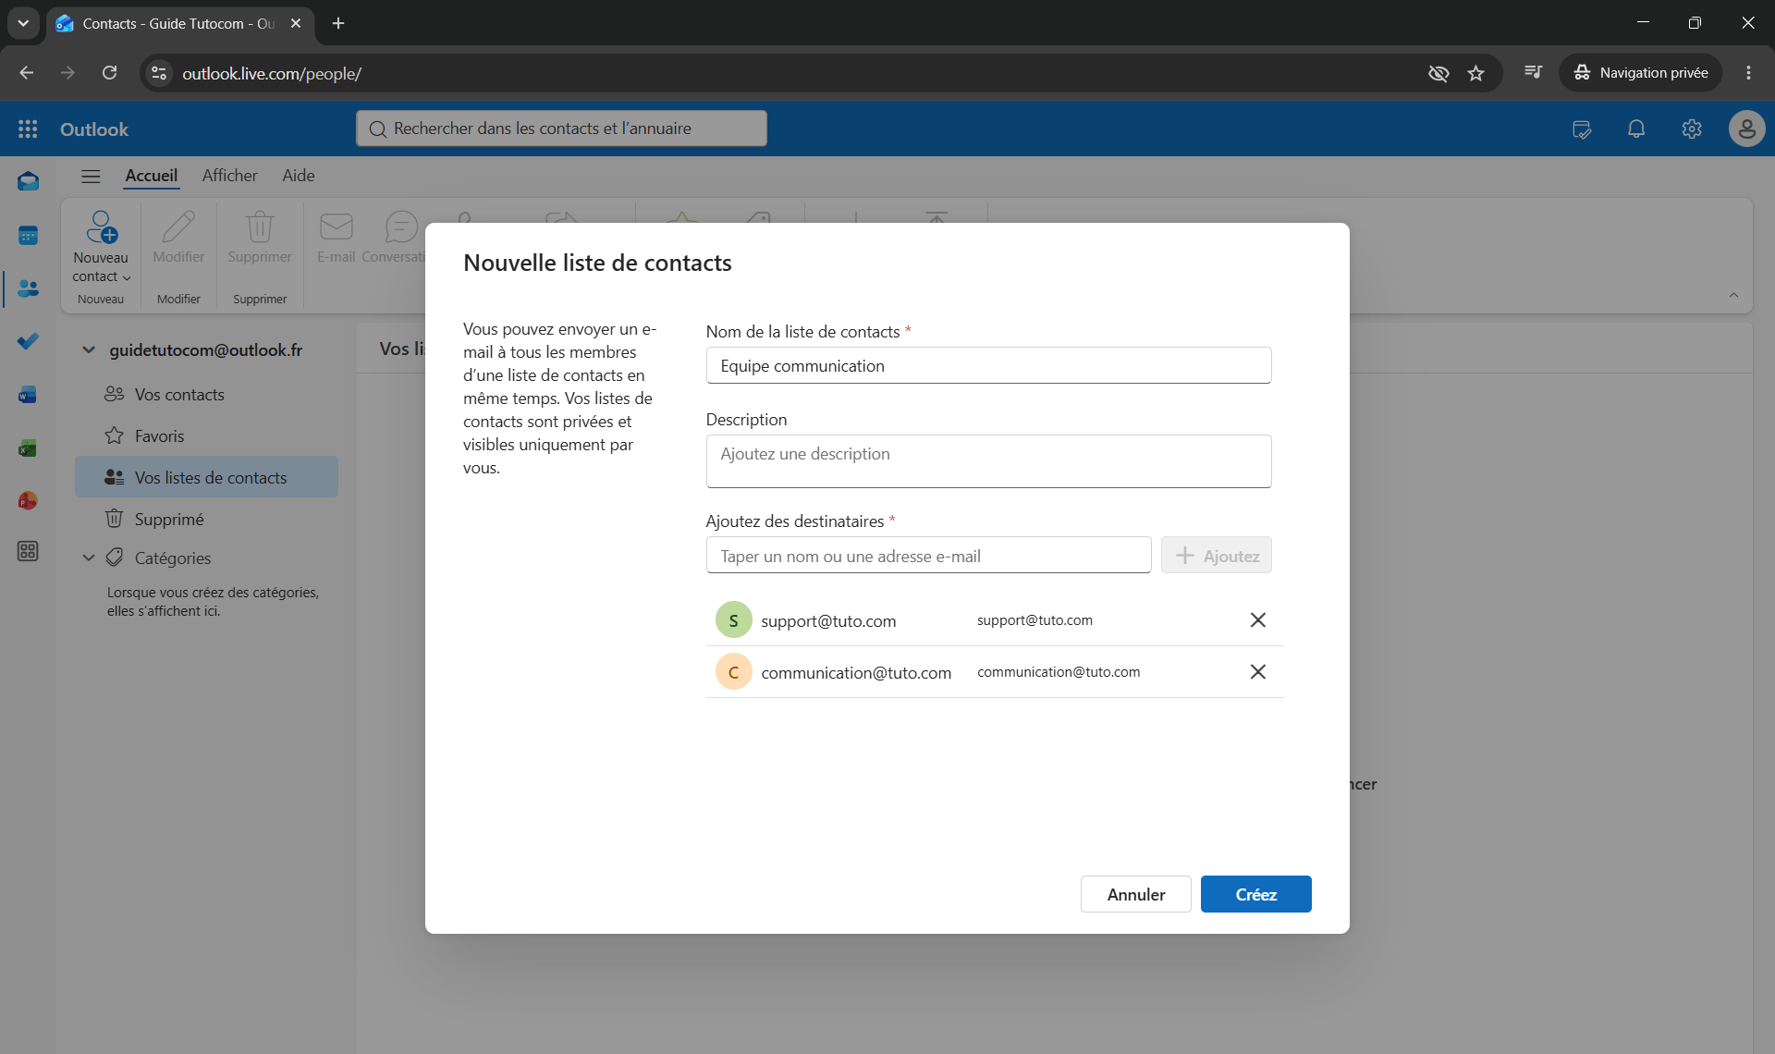1775x1054 pixels.
Task: Collapse the ribbon with the chevron
Action: point(1733,295)
